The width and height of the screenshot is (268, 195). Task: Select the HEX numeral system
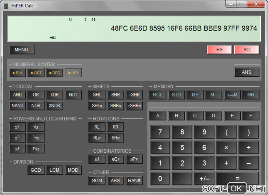click(73, 73)
